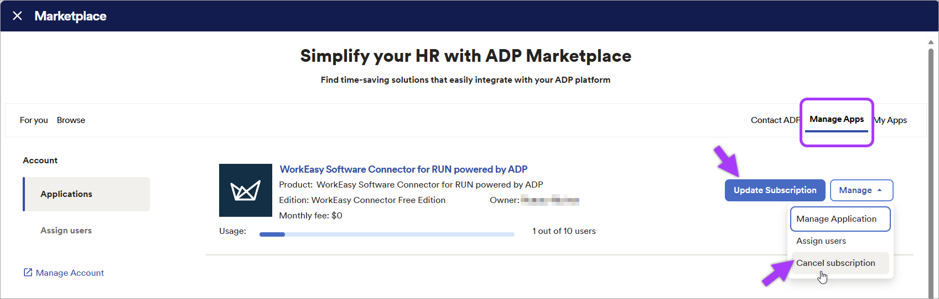Image resolution: width=939 pixels, height=299 pixels.
Task: Open WorkEasy Software Connector title link
Action: [x=403, y=169]
